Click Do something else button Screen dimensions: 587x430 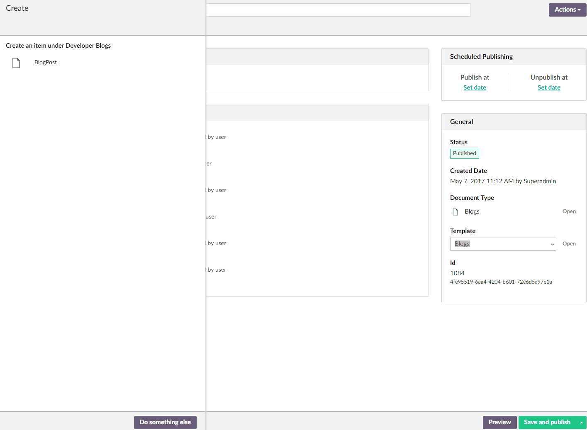(x=165, y=422)
